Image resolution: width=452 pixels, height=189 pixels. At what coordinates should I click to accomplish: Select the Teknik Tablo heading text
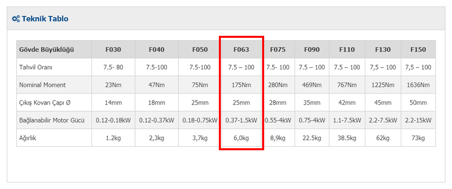pos(45,19)
